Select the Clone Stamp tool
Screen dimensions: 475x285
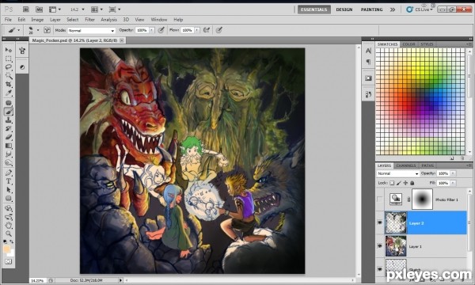coord(9,120)
